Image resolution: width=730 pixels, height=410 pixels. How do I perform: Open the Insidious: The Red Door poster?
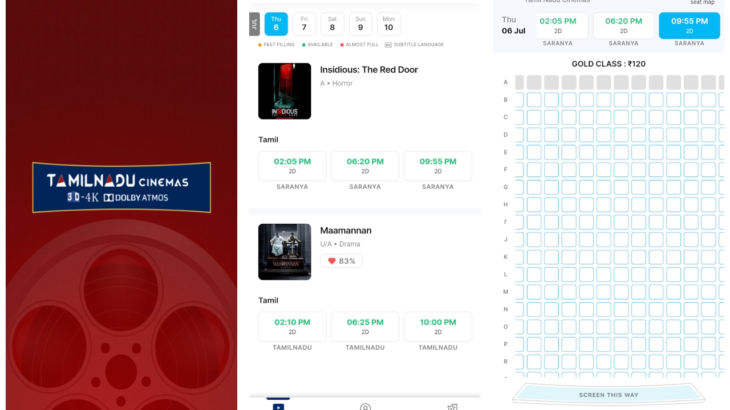[x=285, y=91]
